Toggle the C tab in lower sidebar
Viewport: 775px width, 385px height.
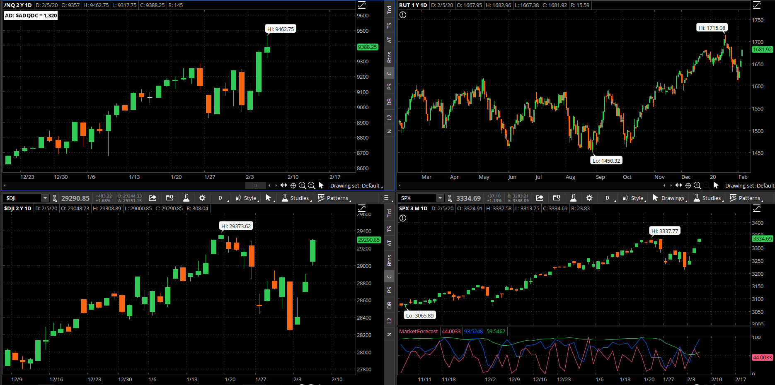[389, 277]
